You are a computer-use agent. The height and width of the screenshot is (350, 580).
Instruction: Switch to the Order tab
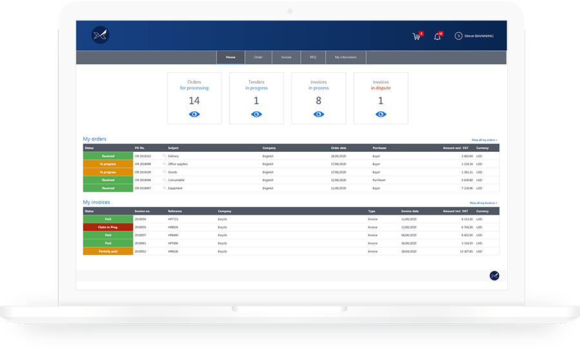[258, 57]
